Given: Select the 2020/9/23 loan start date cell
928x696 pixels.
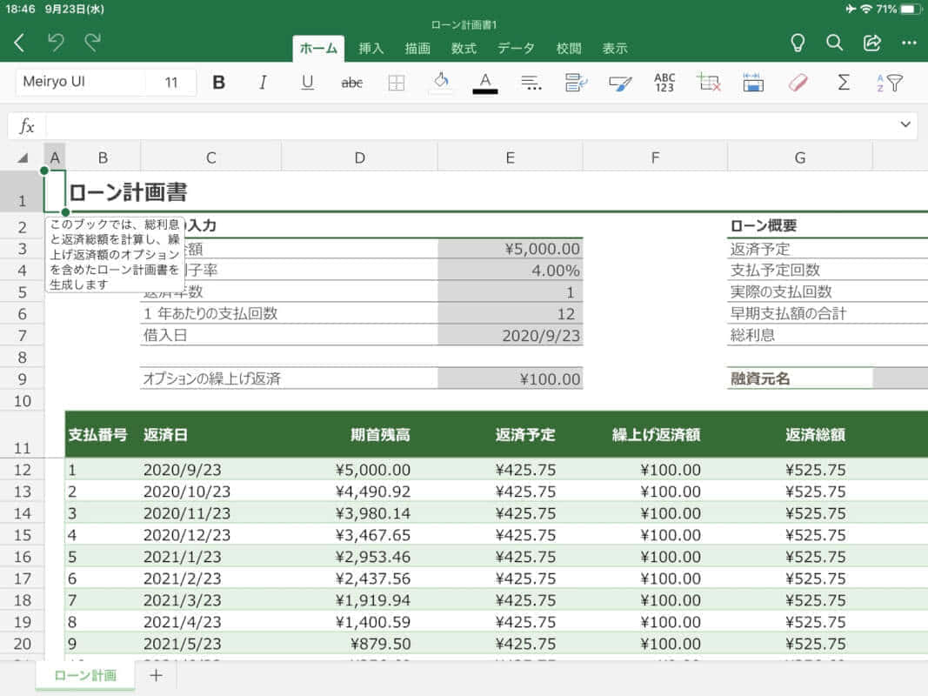Looking at the screenshot, I should pos(511,336).
